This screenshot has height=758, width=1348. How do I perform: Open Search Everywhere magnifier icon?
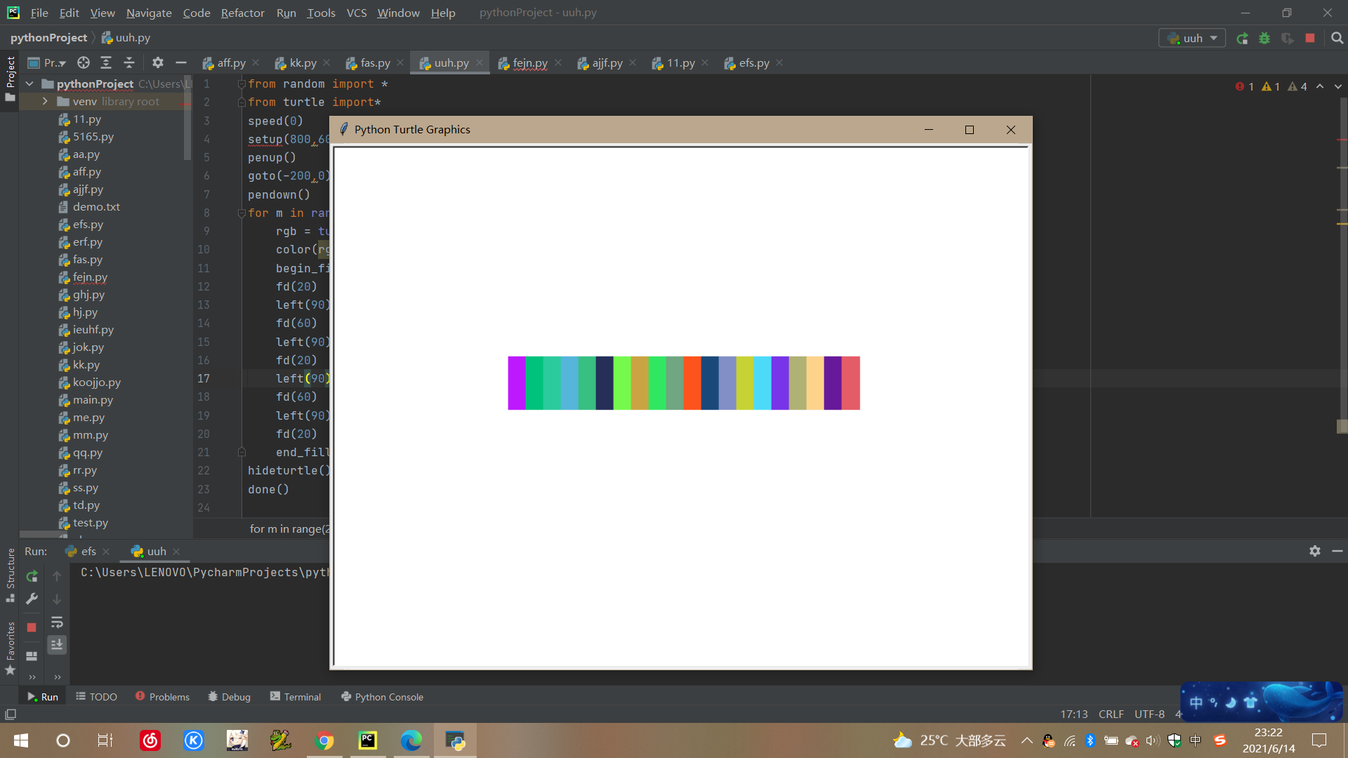[x=1337, y=39]
